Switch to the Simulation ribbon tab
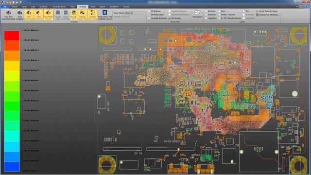The image size is (311, 175). click(x=114, y=6)
